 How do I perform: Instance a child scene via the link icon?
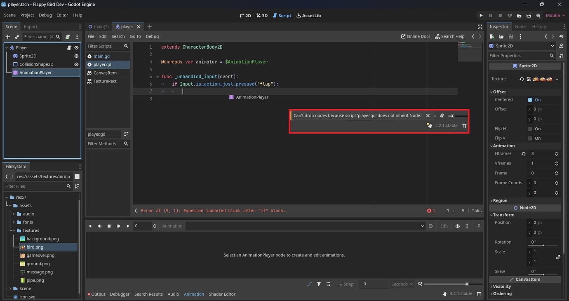[x=17, y=37]
